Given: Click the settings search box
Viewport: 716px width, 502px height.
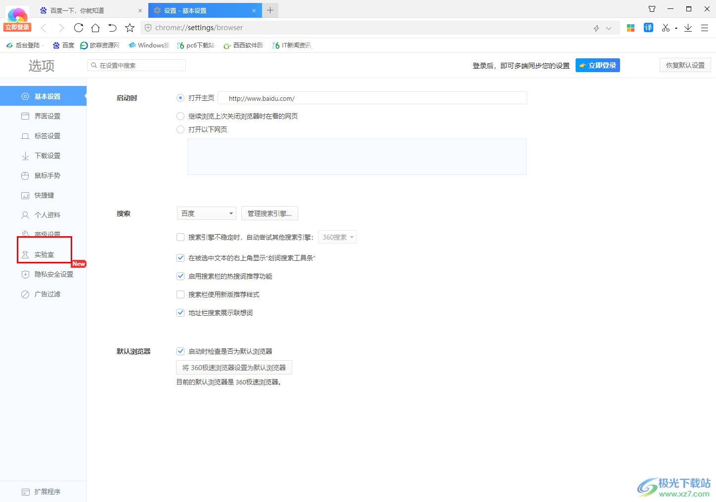Looking at the screenshot, I should click(x=136, y=65).
